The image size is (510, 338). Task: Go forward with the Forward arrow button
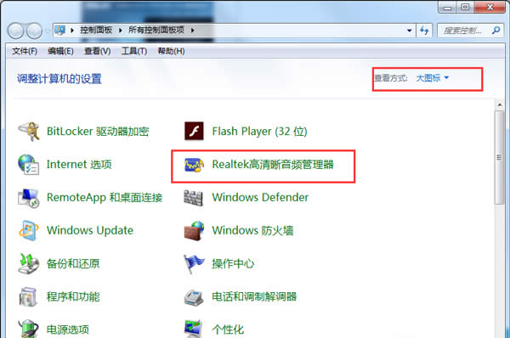pos(34,31)
